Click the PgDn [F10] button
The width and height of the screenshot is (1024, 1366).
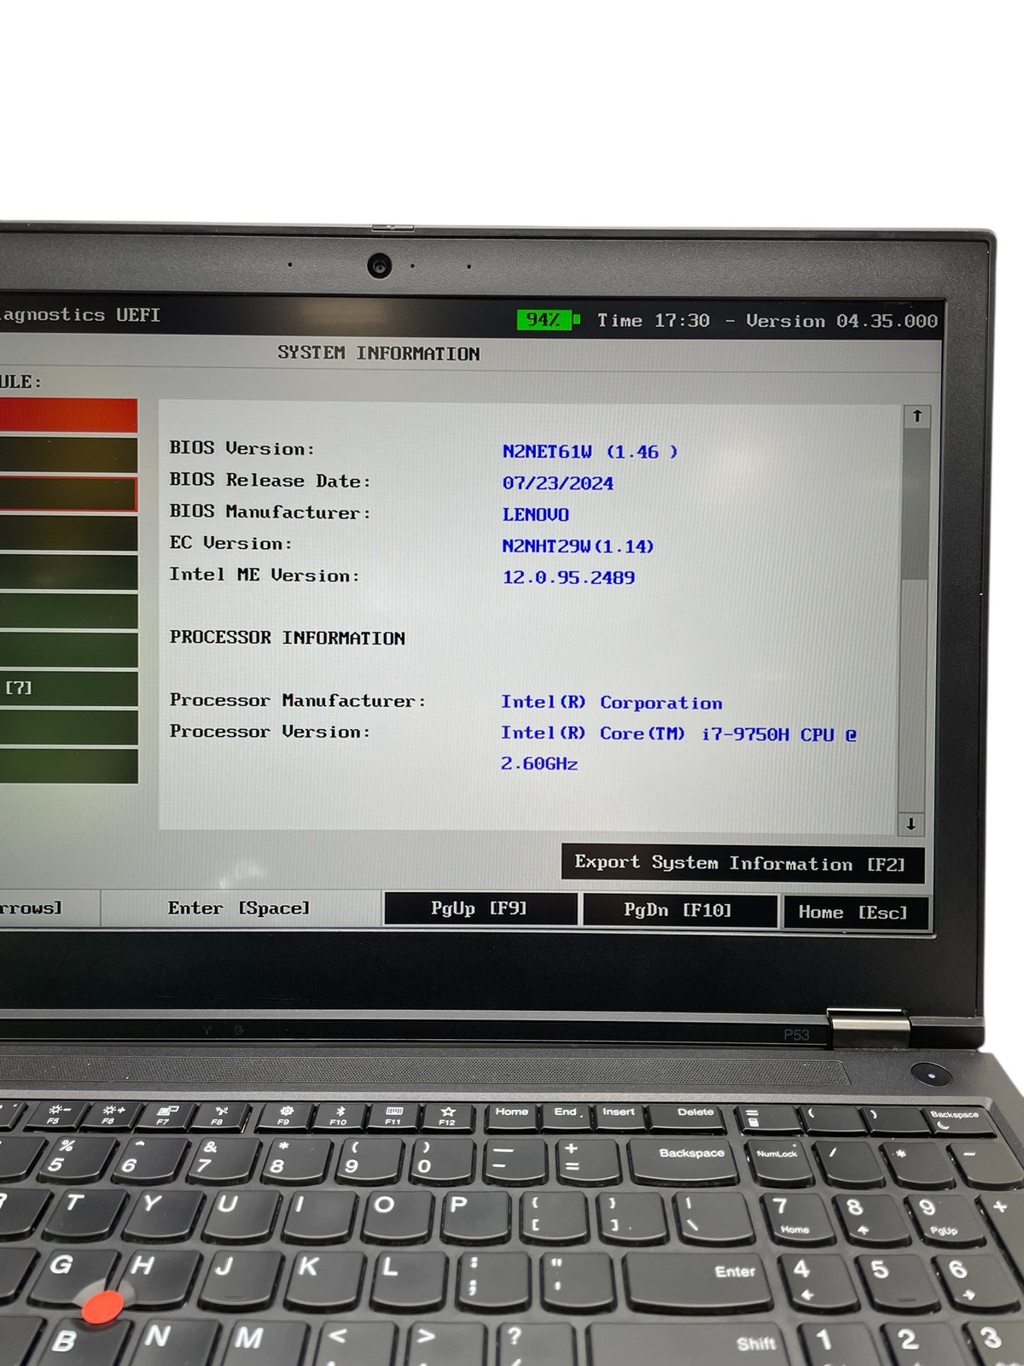click(x=680, y=911)
